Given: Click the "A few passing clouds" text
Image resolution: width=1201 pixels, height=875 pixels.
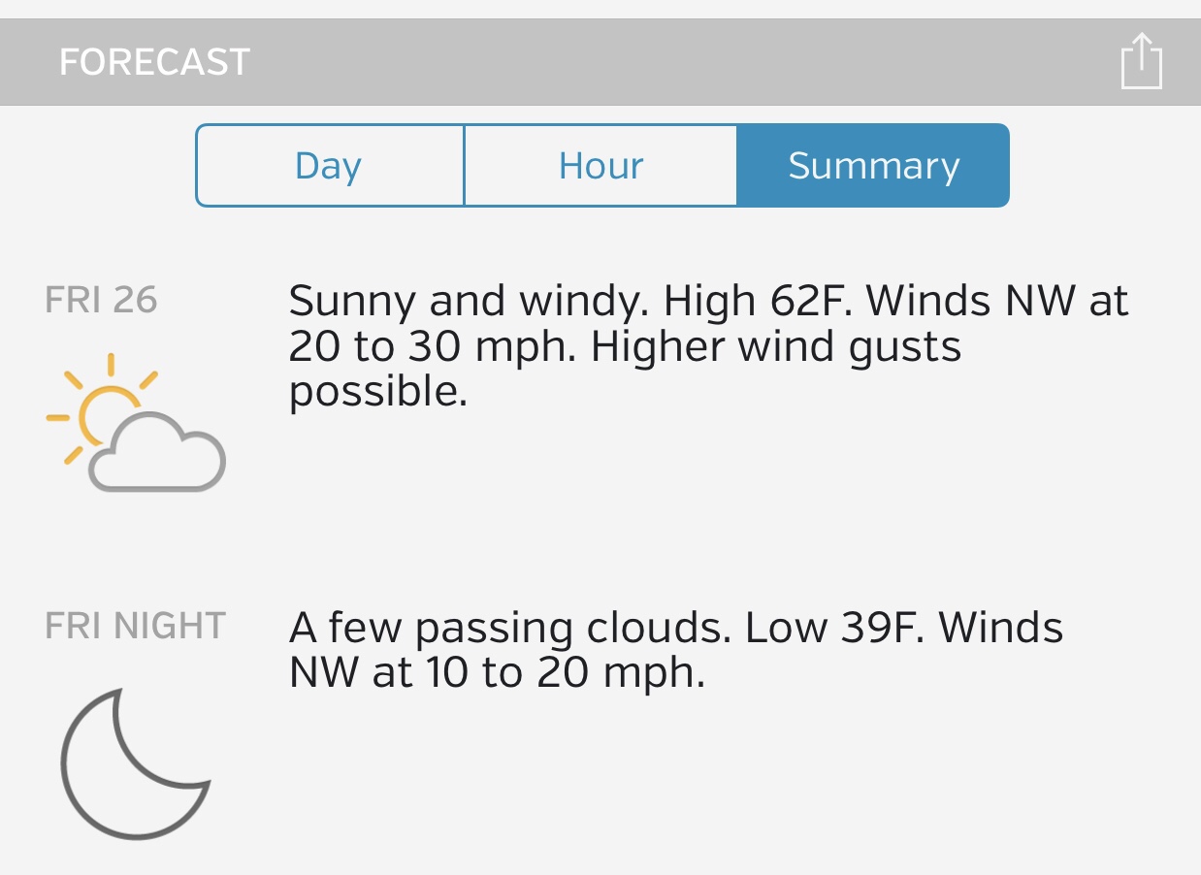Looking at the screenshot, I should click(508, 629).
